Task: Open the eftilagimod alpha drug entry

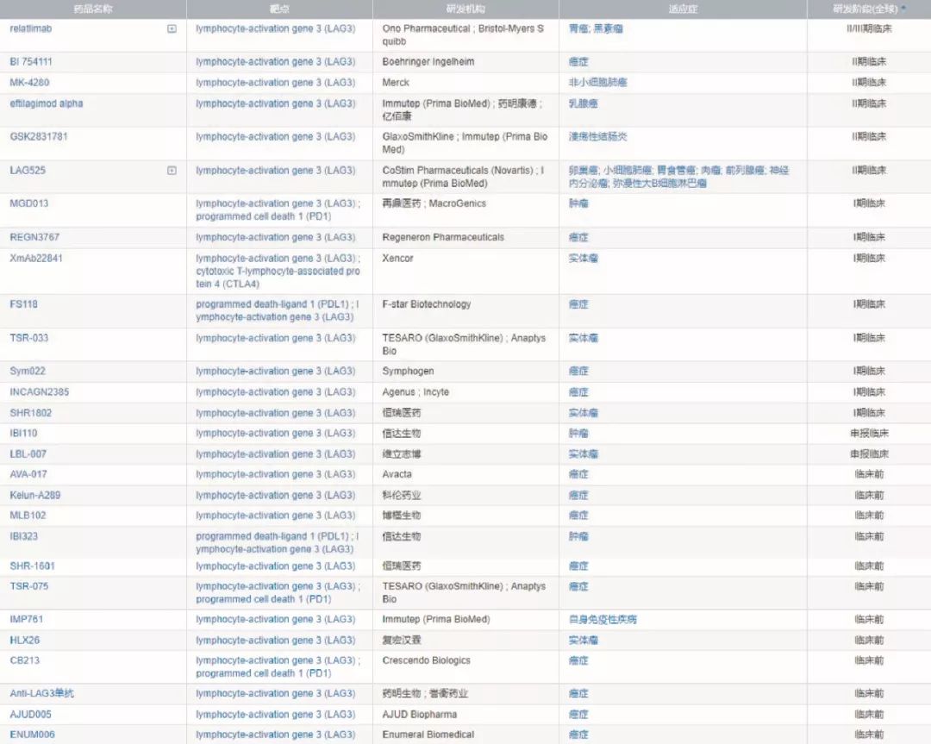Action: click(47, 103)
